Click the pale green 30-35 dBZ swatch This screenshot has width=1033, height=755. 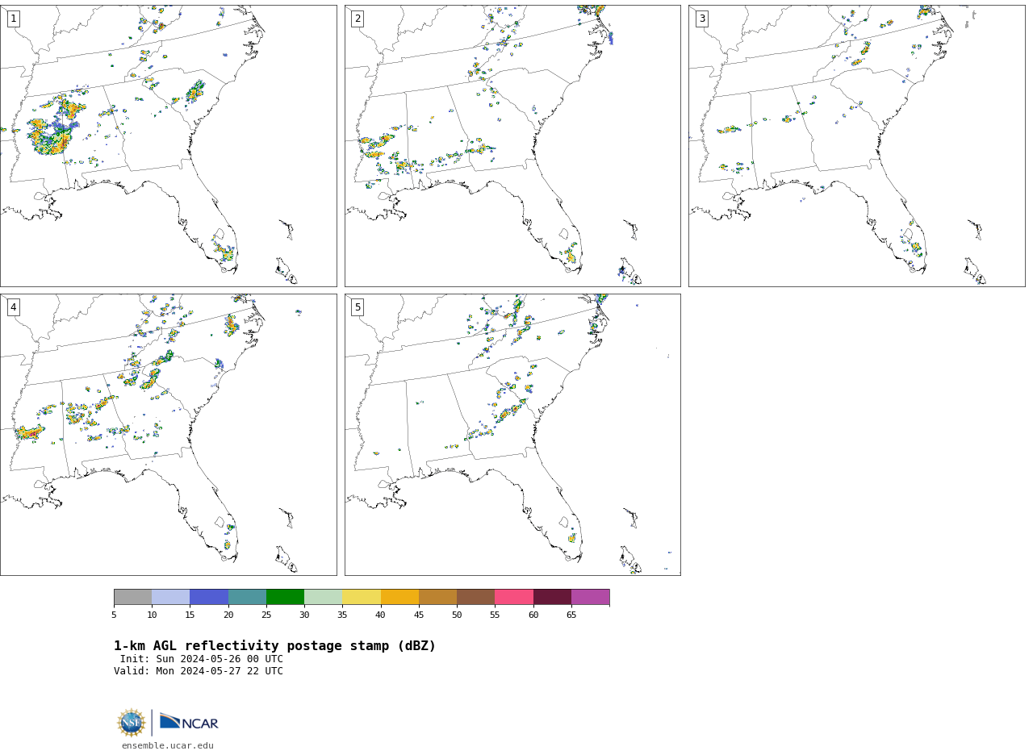coord(323,597)
